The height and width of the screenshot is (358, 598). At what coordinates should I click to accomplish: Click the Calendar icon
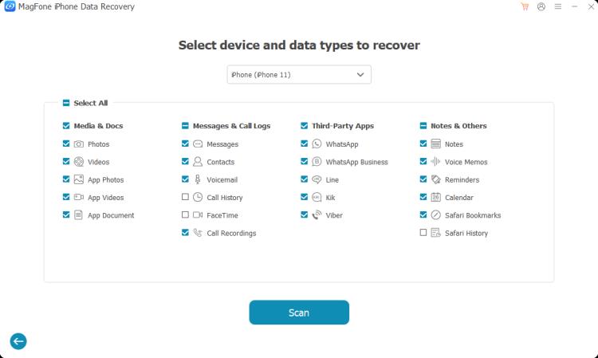[435, 198]
